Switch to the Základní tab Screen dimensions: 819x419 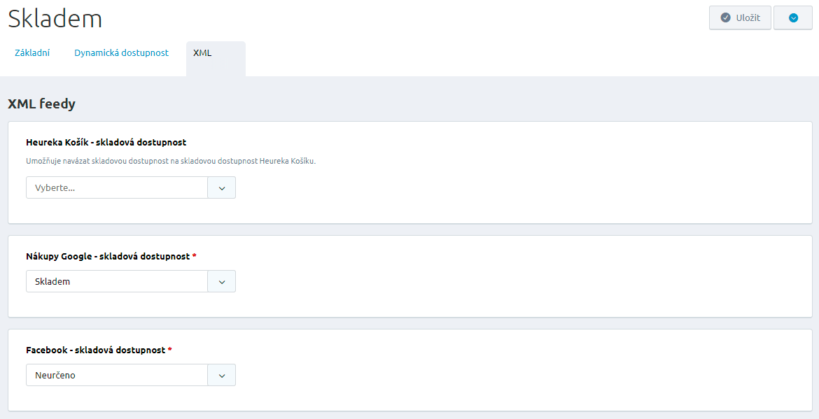(32, 53)
